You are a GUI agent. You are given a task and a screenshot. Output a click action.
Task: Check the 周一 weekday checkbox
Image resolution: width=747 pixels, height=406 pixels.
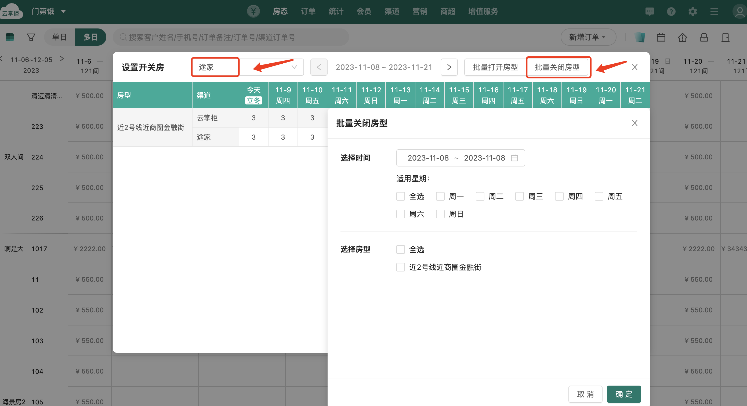point(440,196)
